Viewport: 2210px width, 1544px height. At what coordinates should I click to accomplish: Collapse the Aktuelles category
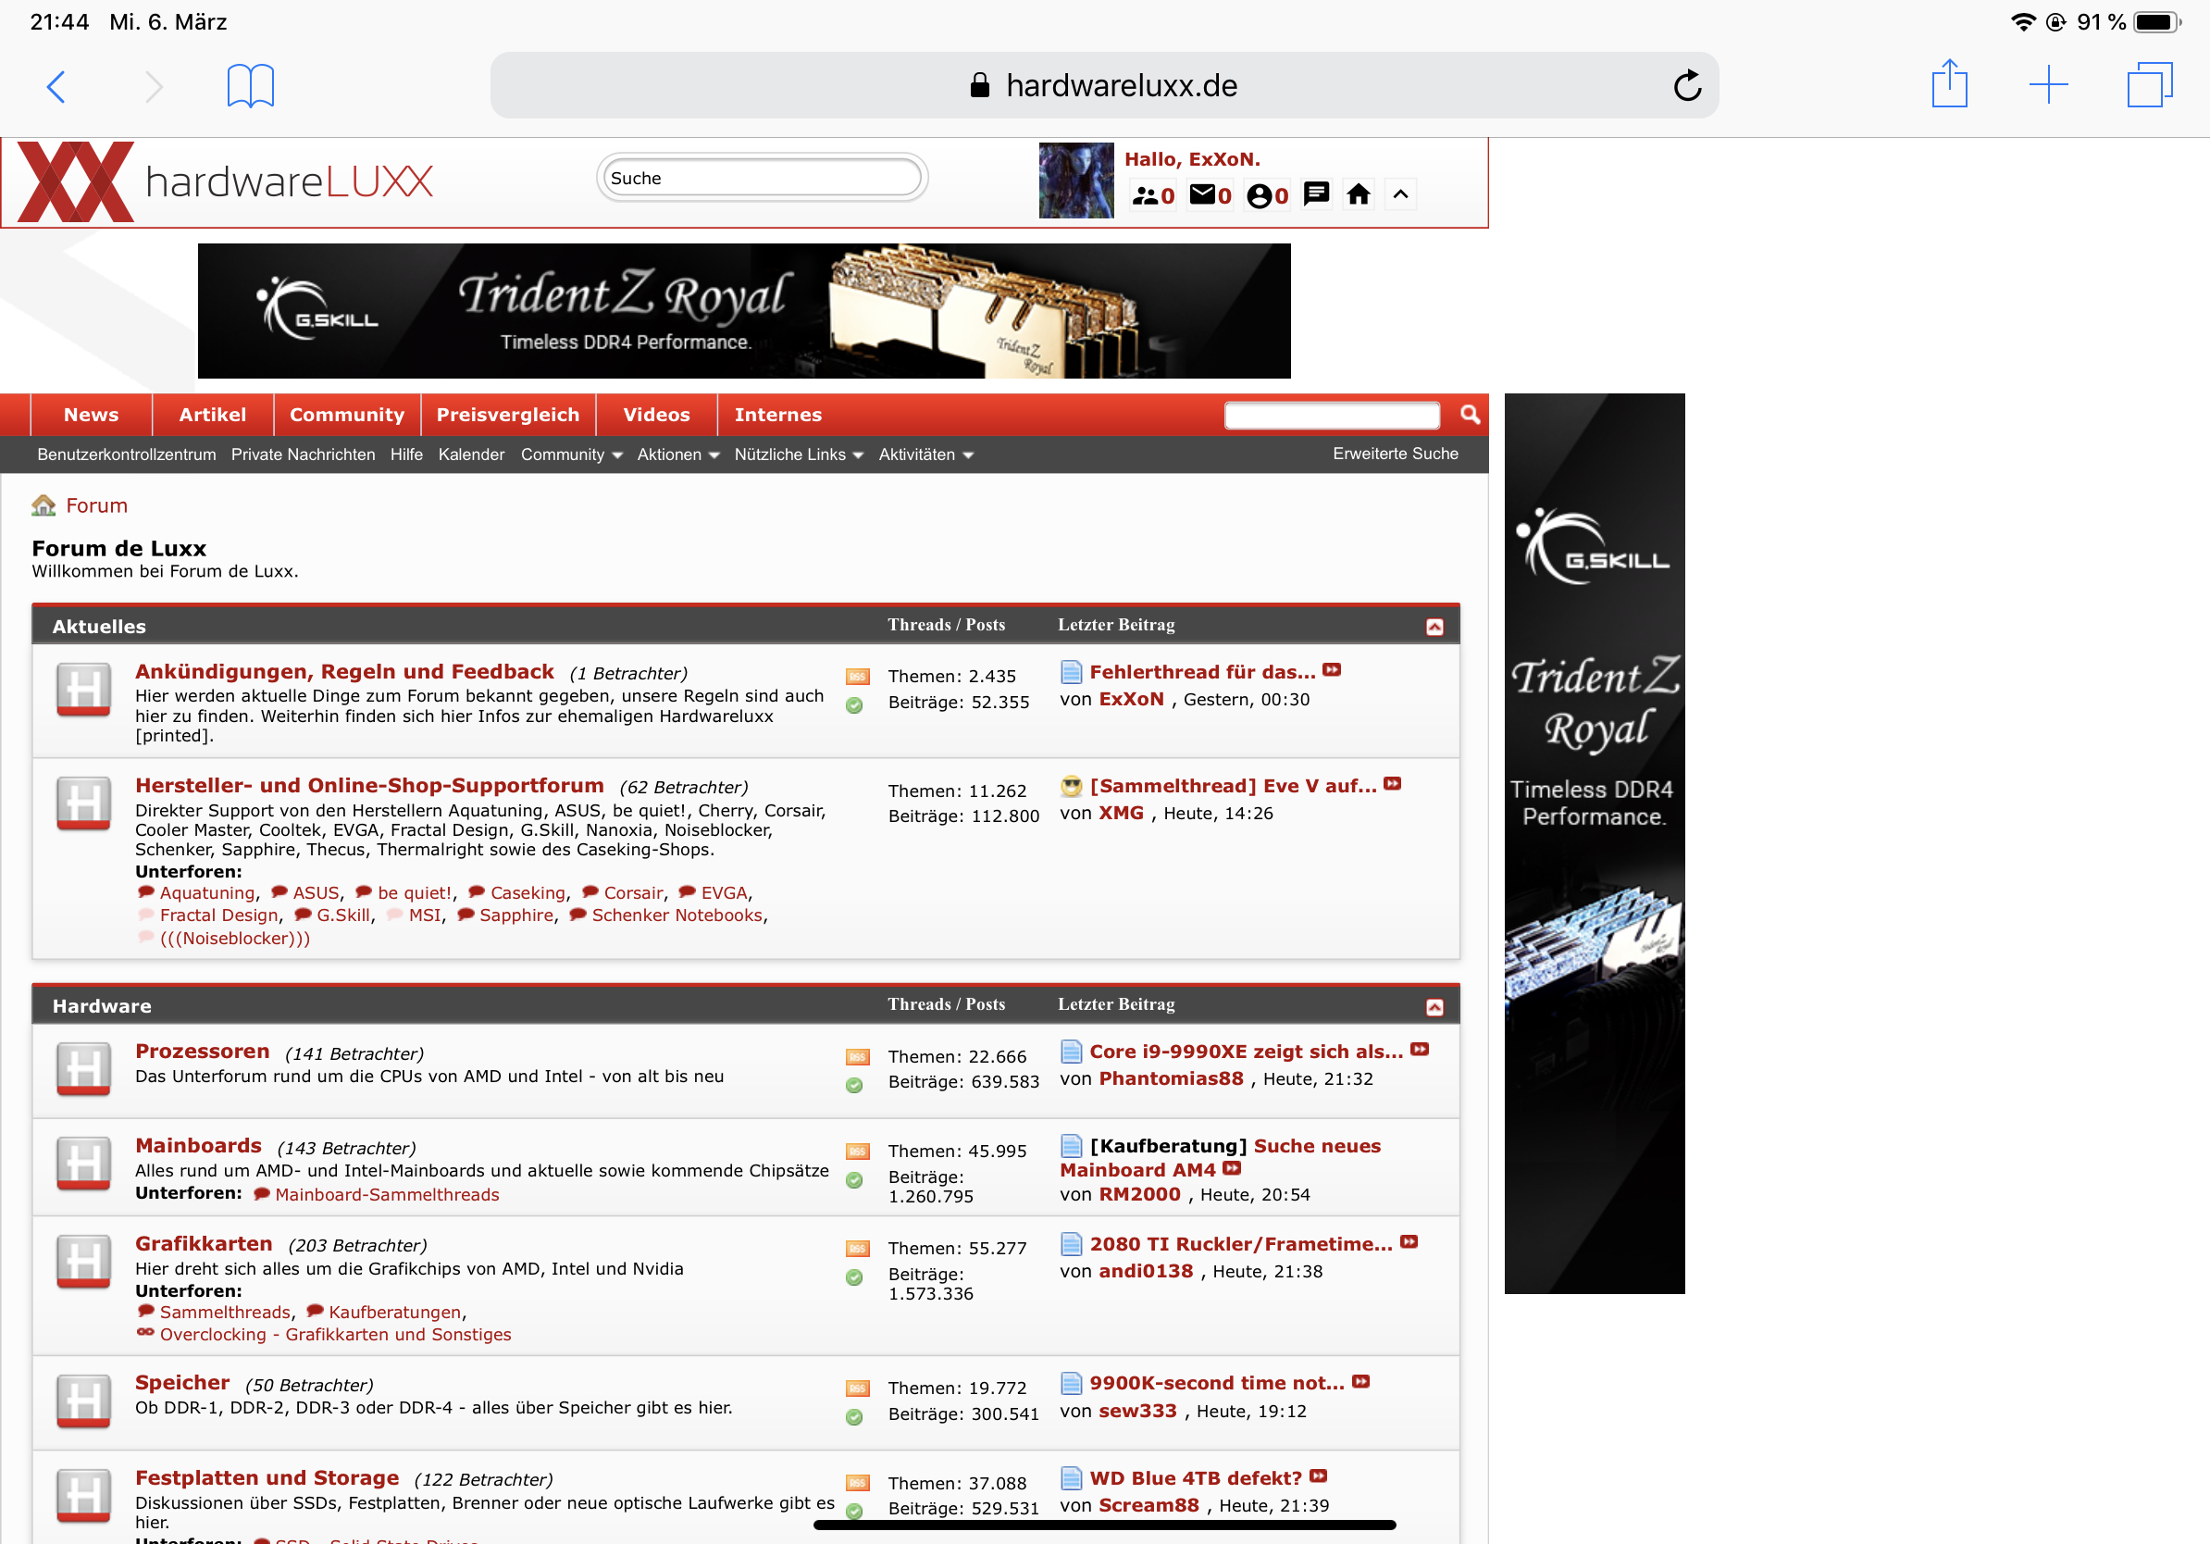(1434, 627)
